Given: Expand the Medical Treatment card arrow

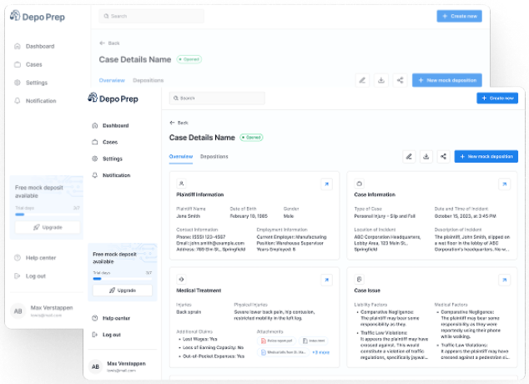Looking at the screenshot, I should (326, 279).
